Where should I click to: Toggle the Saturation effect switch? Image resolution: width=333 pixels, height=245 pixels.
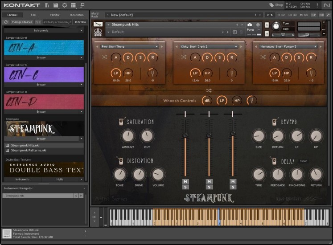tap(122, 122)
